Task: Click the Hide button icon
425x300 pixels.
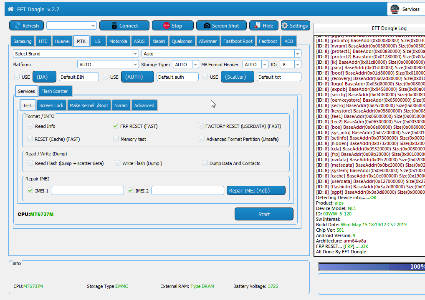Action: point(257,25)
